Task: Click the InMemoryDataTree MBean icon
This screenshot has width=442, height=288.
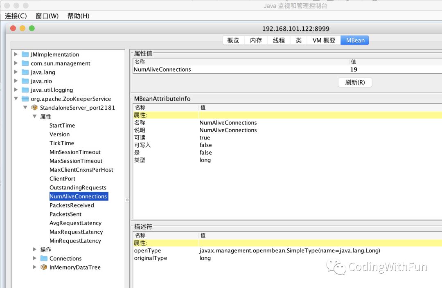Action: tap(44, 267)
